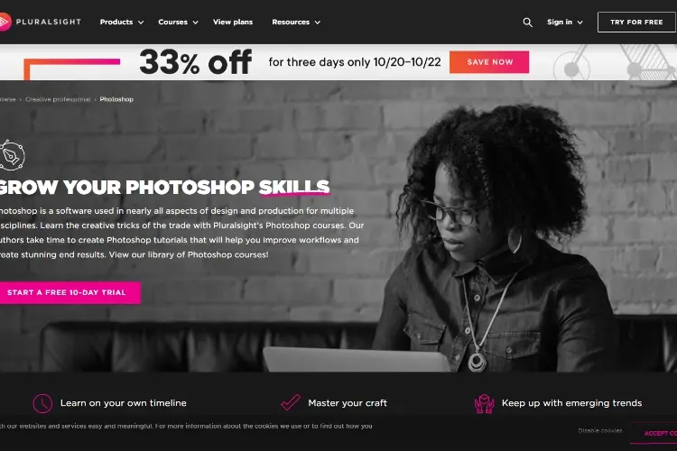The image size is (677, 451).
Task: Open the View plans menu item
Action: coord(233,22)
